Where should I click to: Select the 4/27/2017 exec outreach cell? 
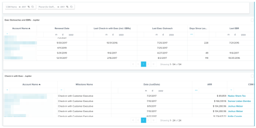tap(162, 53)
